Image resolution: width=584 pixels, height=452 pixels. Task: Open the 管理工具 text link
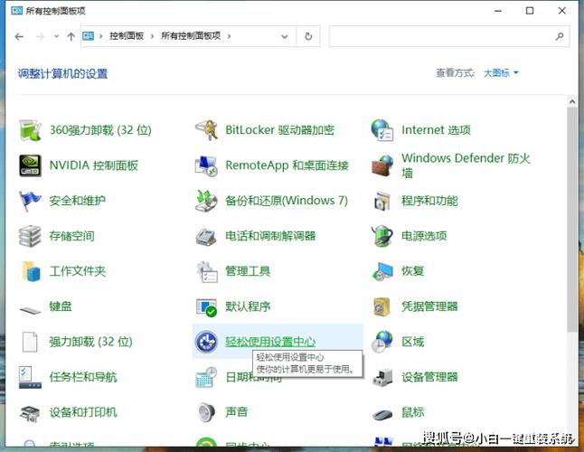tap(248, 271)
